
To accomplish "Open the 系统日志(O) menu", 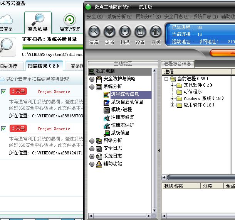I will [x=205, y=17].
